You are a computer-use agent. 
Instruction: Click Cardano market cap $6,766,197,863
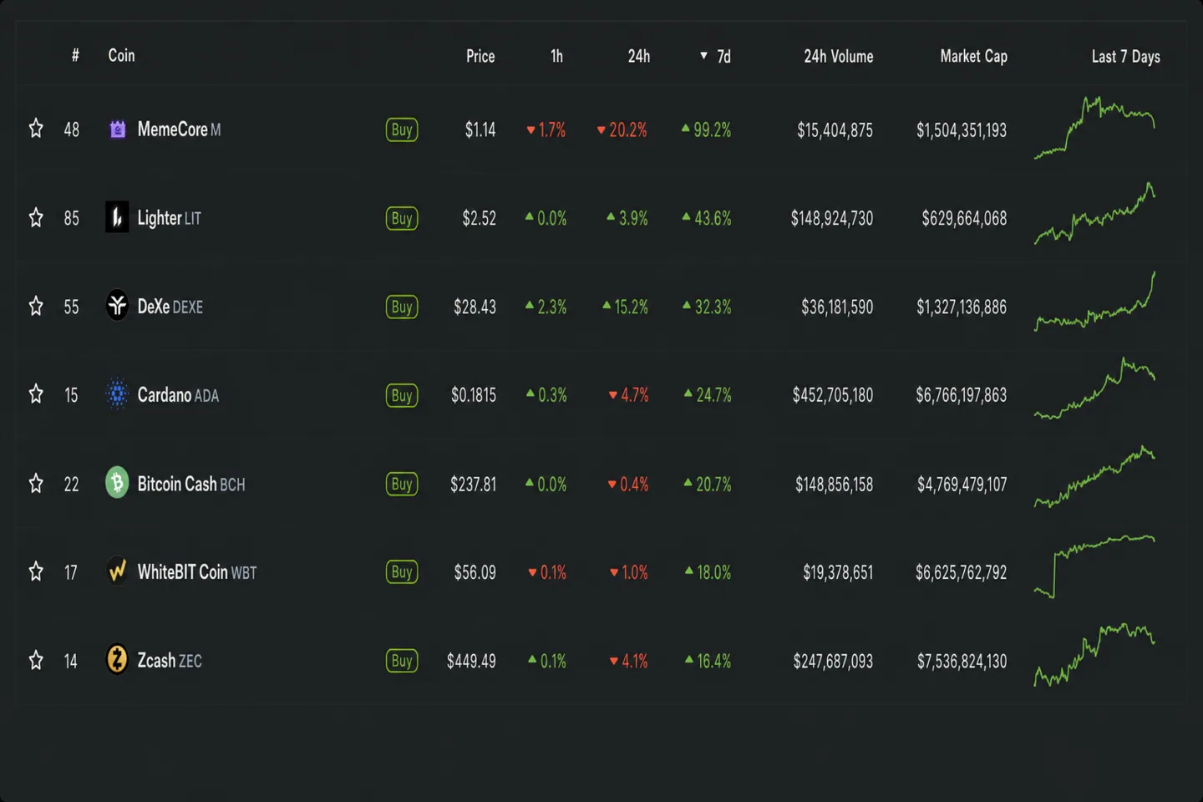point(961,394)
